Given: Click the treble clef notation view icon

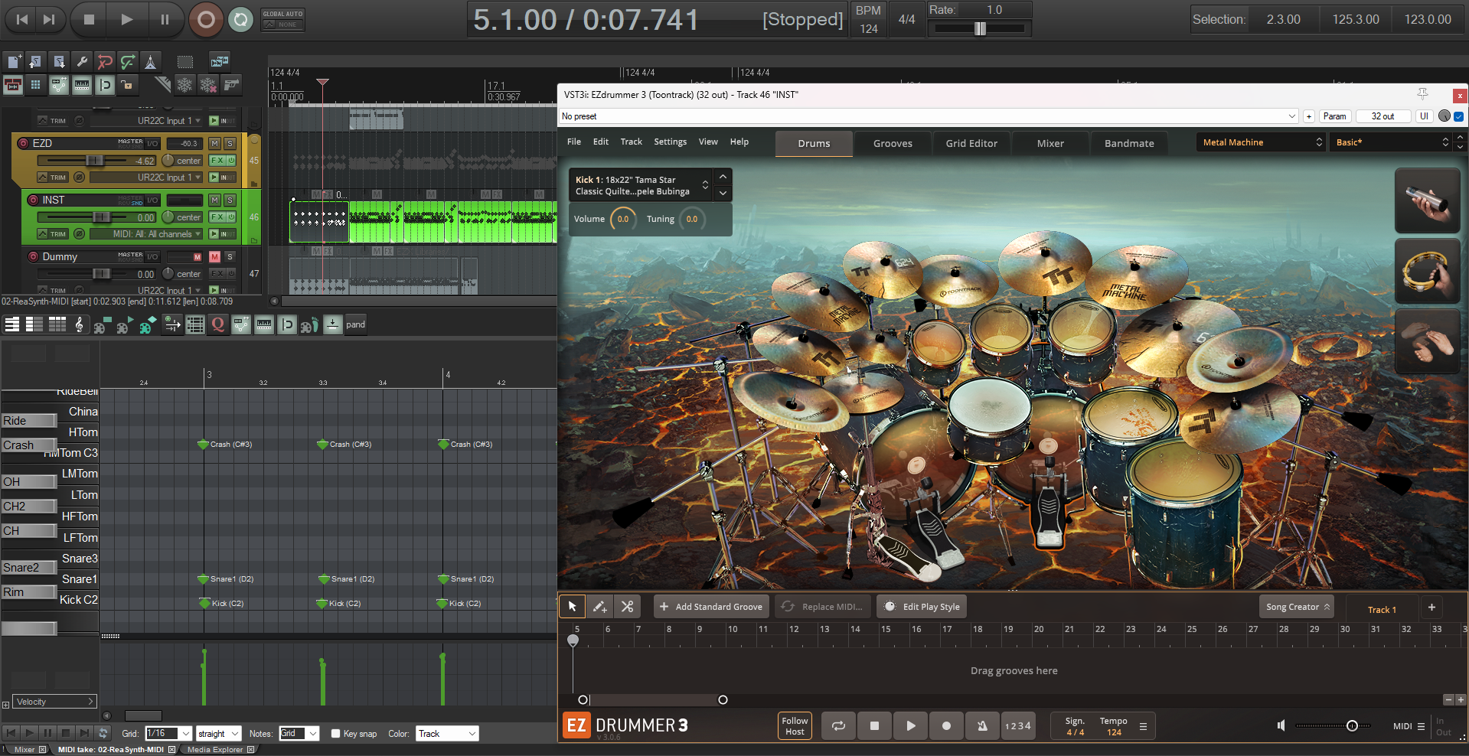Looking at the screenshot, I should (79, 325).
